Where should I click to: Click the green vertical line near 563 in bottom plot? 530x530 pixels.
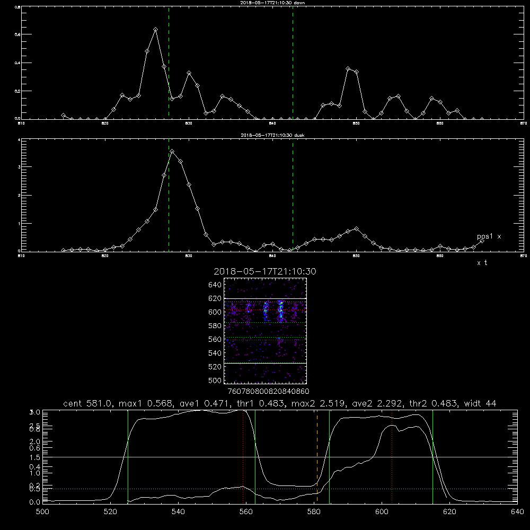tap(255, 456)
